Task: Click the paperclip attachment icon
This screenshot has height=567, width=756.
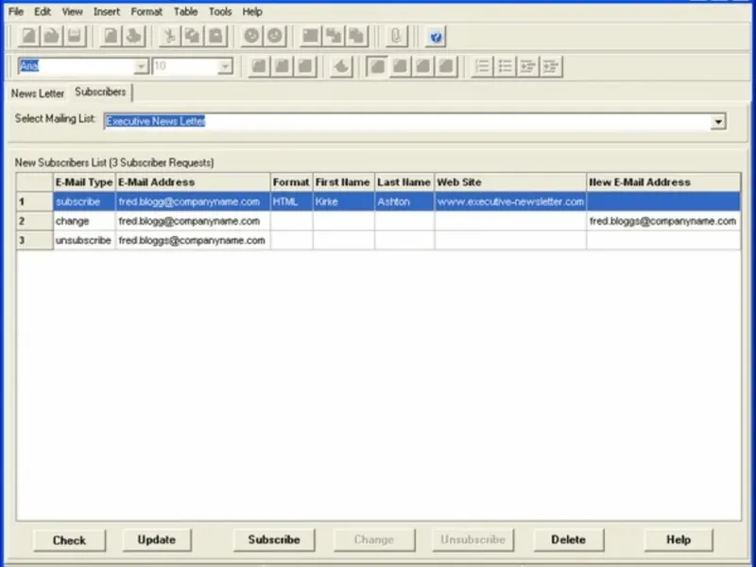Action: point(396,36)
